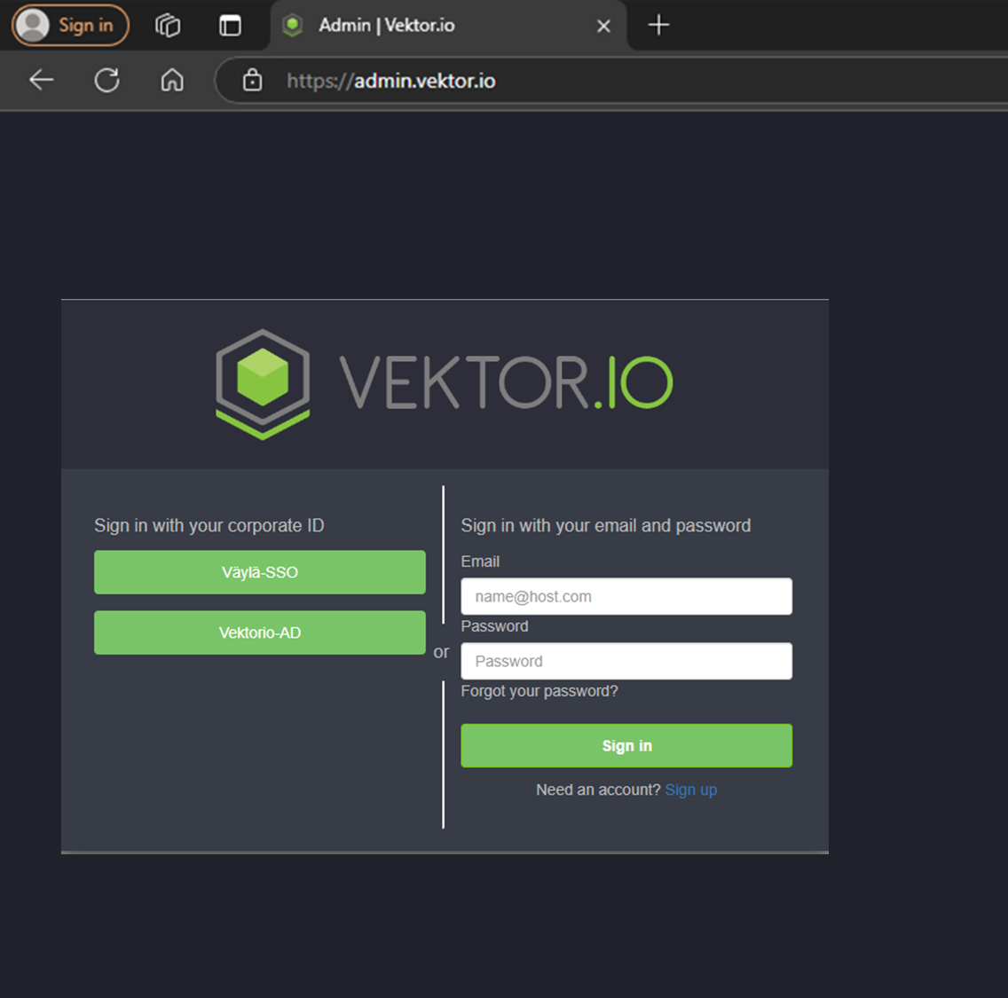Screen dimensions: 1008x998
Task: Click 'Sign in with your email and password' heading
Action: [605, 526]
